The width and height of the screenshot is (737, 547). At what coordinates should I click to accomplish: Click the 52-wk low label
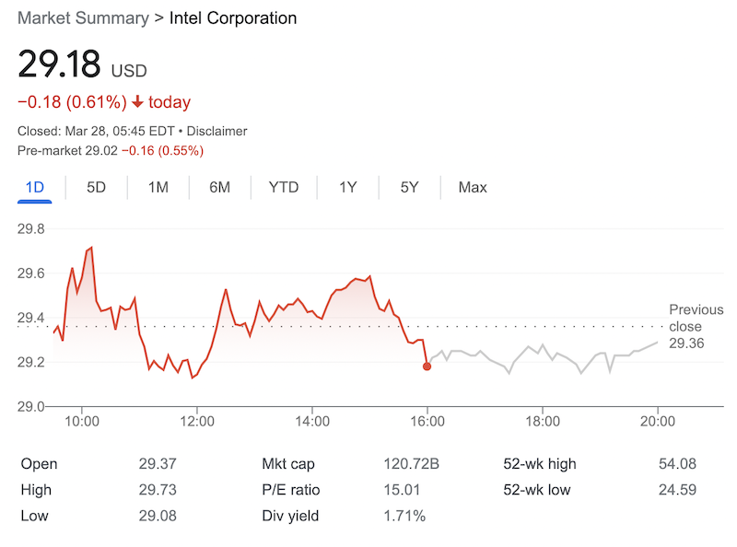coord(537,490)
